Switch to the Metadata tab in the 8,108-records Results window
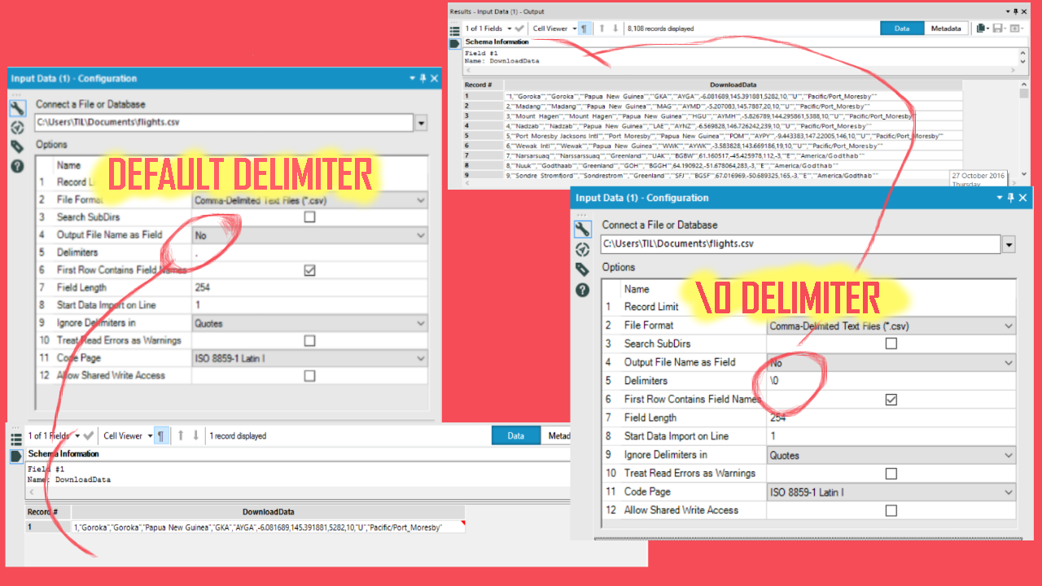This screenshot has height=586, width=1042. pyautogui.click(x=946, y=28)
